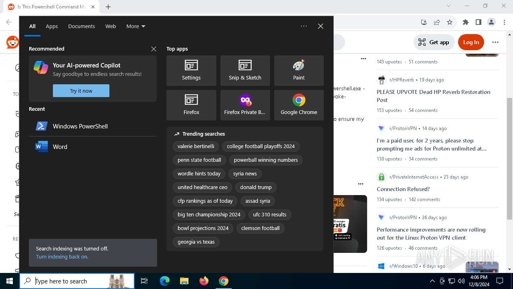The image size is (513, 289).
Task: Show hidden tray icons chevron
Action: pyautogui.click(x=432, y=281)
